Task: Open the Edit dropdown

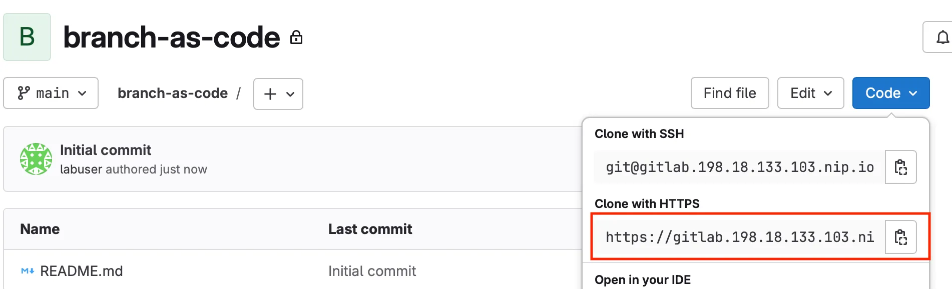Action: (x=810, y=93)
